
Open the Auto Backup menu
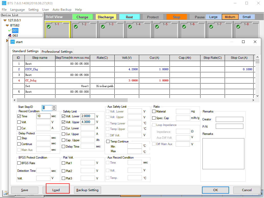(x=62, y=10)
